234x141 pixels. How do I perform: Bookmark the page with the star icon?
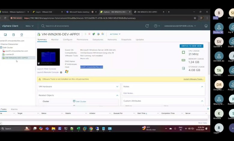tap(195, 18)
